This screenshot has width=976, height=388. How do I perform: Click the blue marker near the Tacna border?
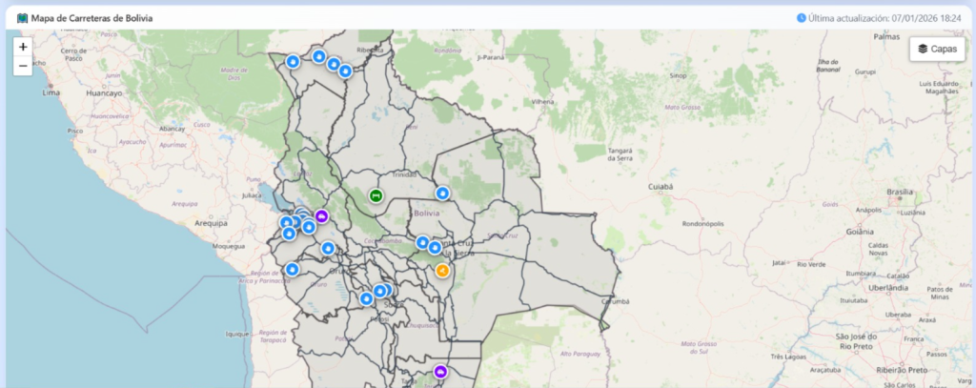292,270
